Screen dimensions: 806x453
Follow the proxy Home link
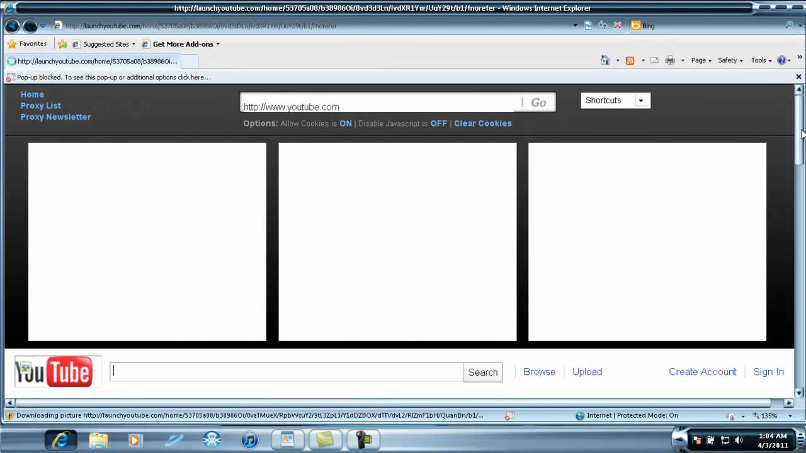coord(32,94)
